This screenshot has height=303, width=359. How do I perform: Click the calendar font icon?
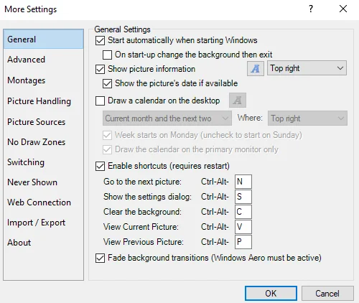coord(238,100)
